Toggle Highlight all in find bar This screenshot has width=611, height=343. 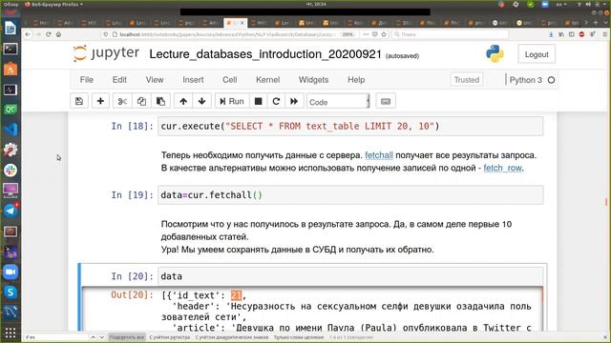(x=127, y=337)
